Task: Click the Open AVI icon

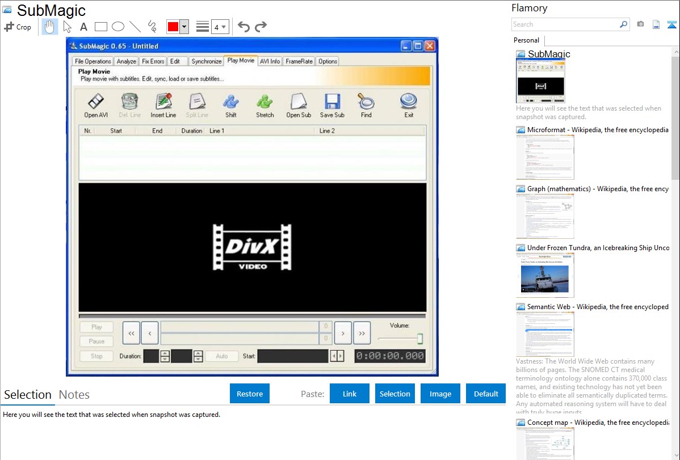Action: 96,105
